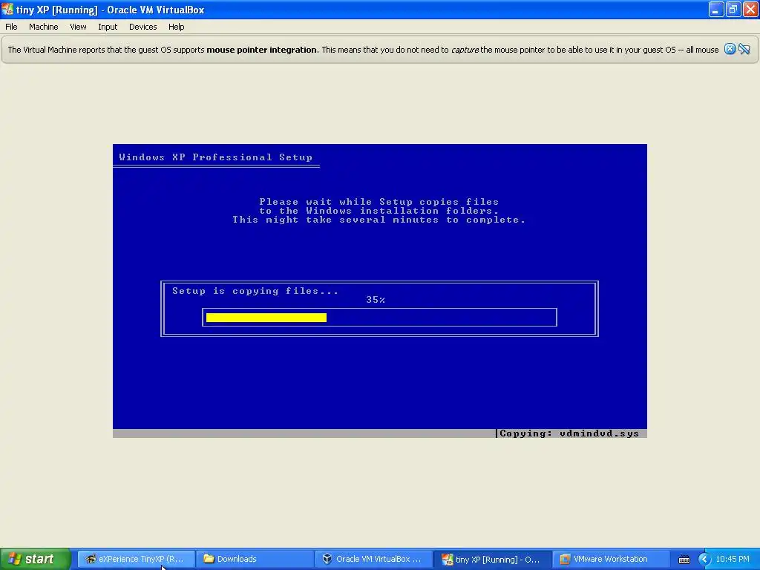760x570 pixels.
Task: Switch to Oracle VM VirtualBox manager taskbar button
Action: [374, 559]
